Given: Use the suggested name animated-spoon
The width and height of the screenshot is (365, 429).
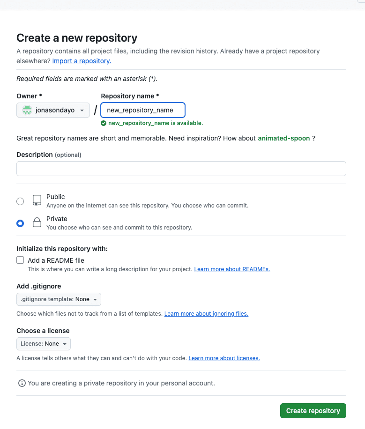Looking at the screenshot, I should coord(283,138).
